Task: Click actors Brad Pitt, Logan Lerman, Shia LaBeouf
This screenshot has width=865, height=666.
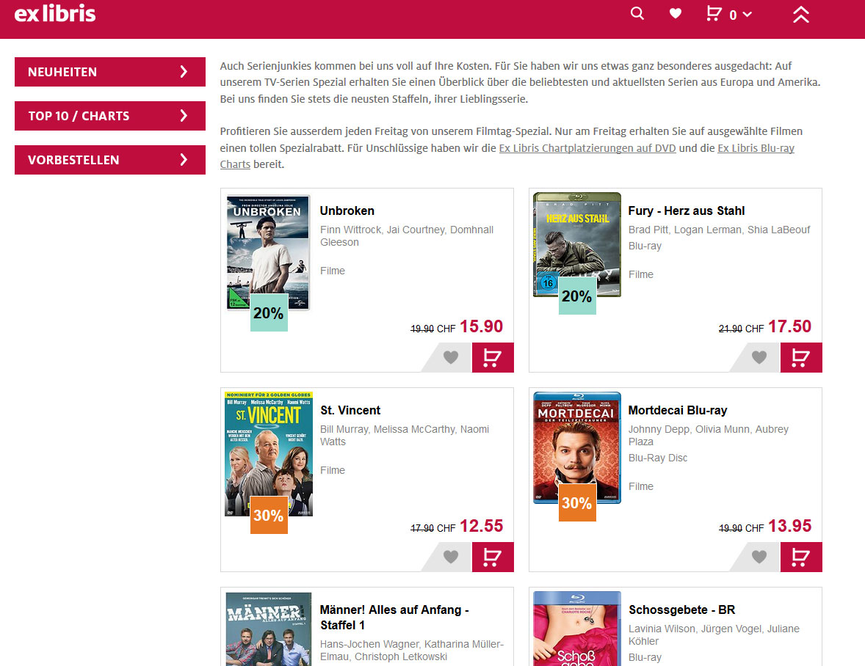Action: 719,230
